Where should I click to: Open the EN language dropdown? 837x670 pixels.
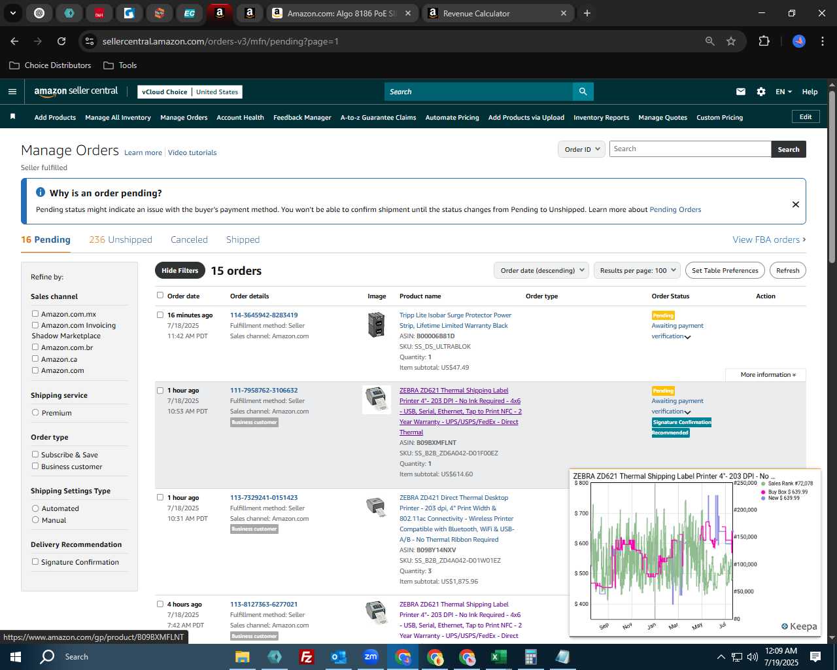[x=783, y=92]
